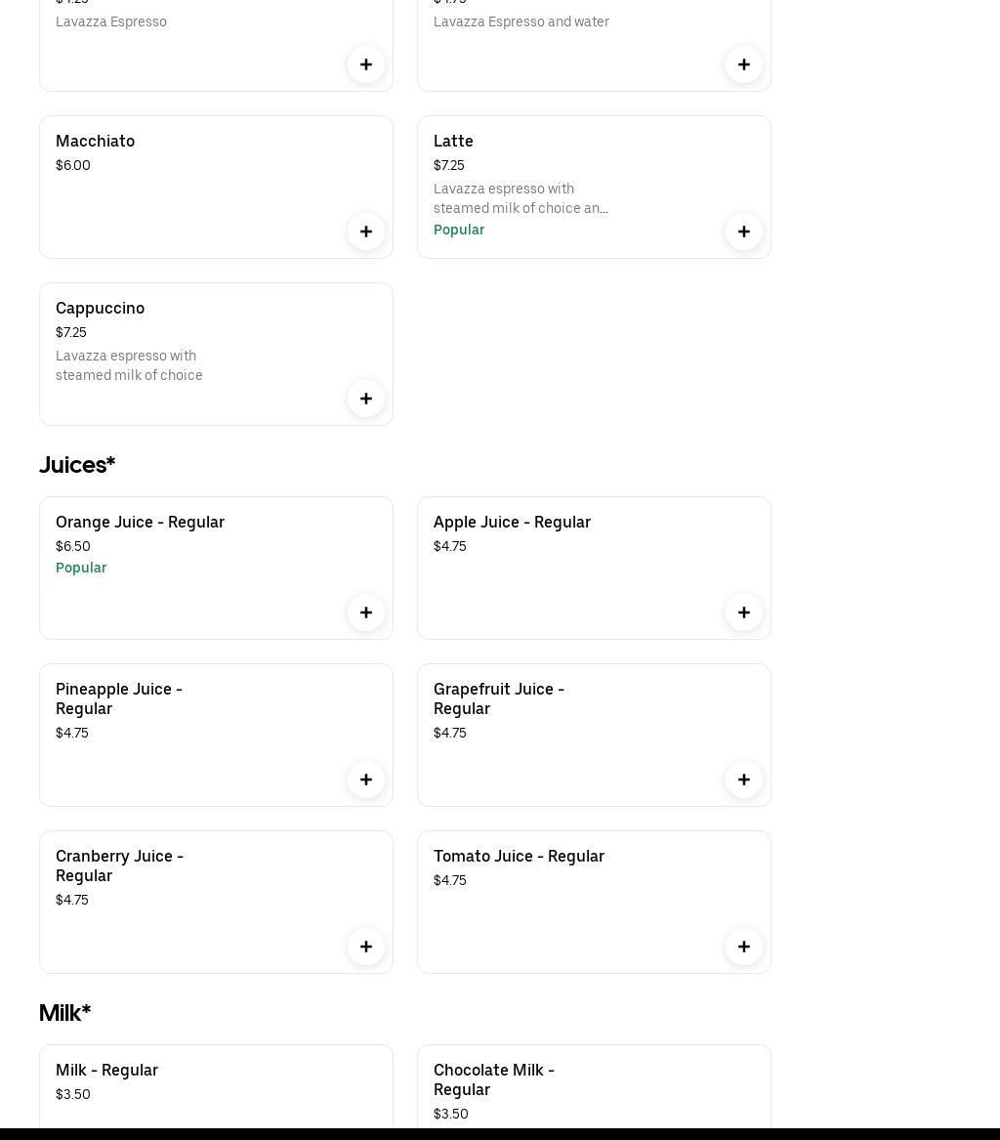Click the Milk* section heading
The image size is (1000, 1140).
(64, 1013)
